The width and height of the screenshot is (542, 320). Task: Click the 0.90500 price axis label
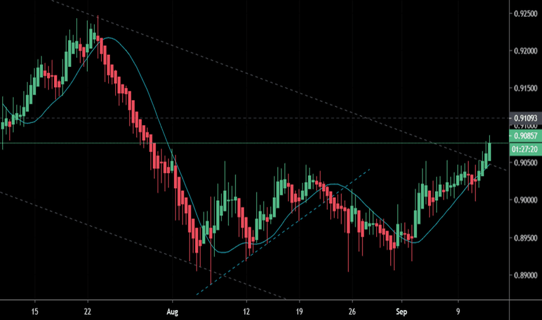(526, 162)
